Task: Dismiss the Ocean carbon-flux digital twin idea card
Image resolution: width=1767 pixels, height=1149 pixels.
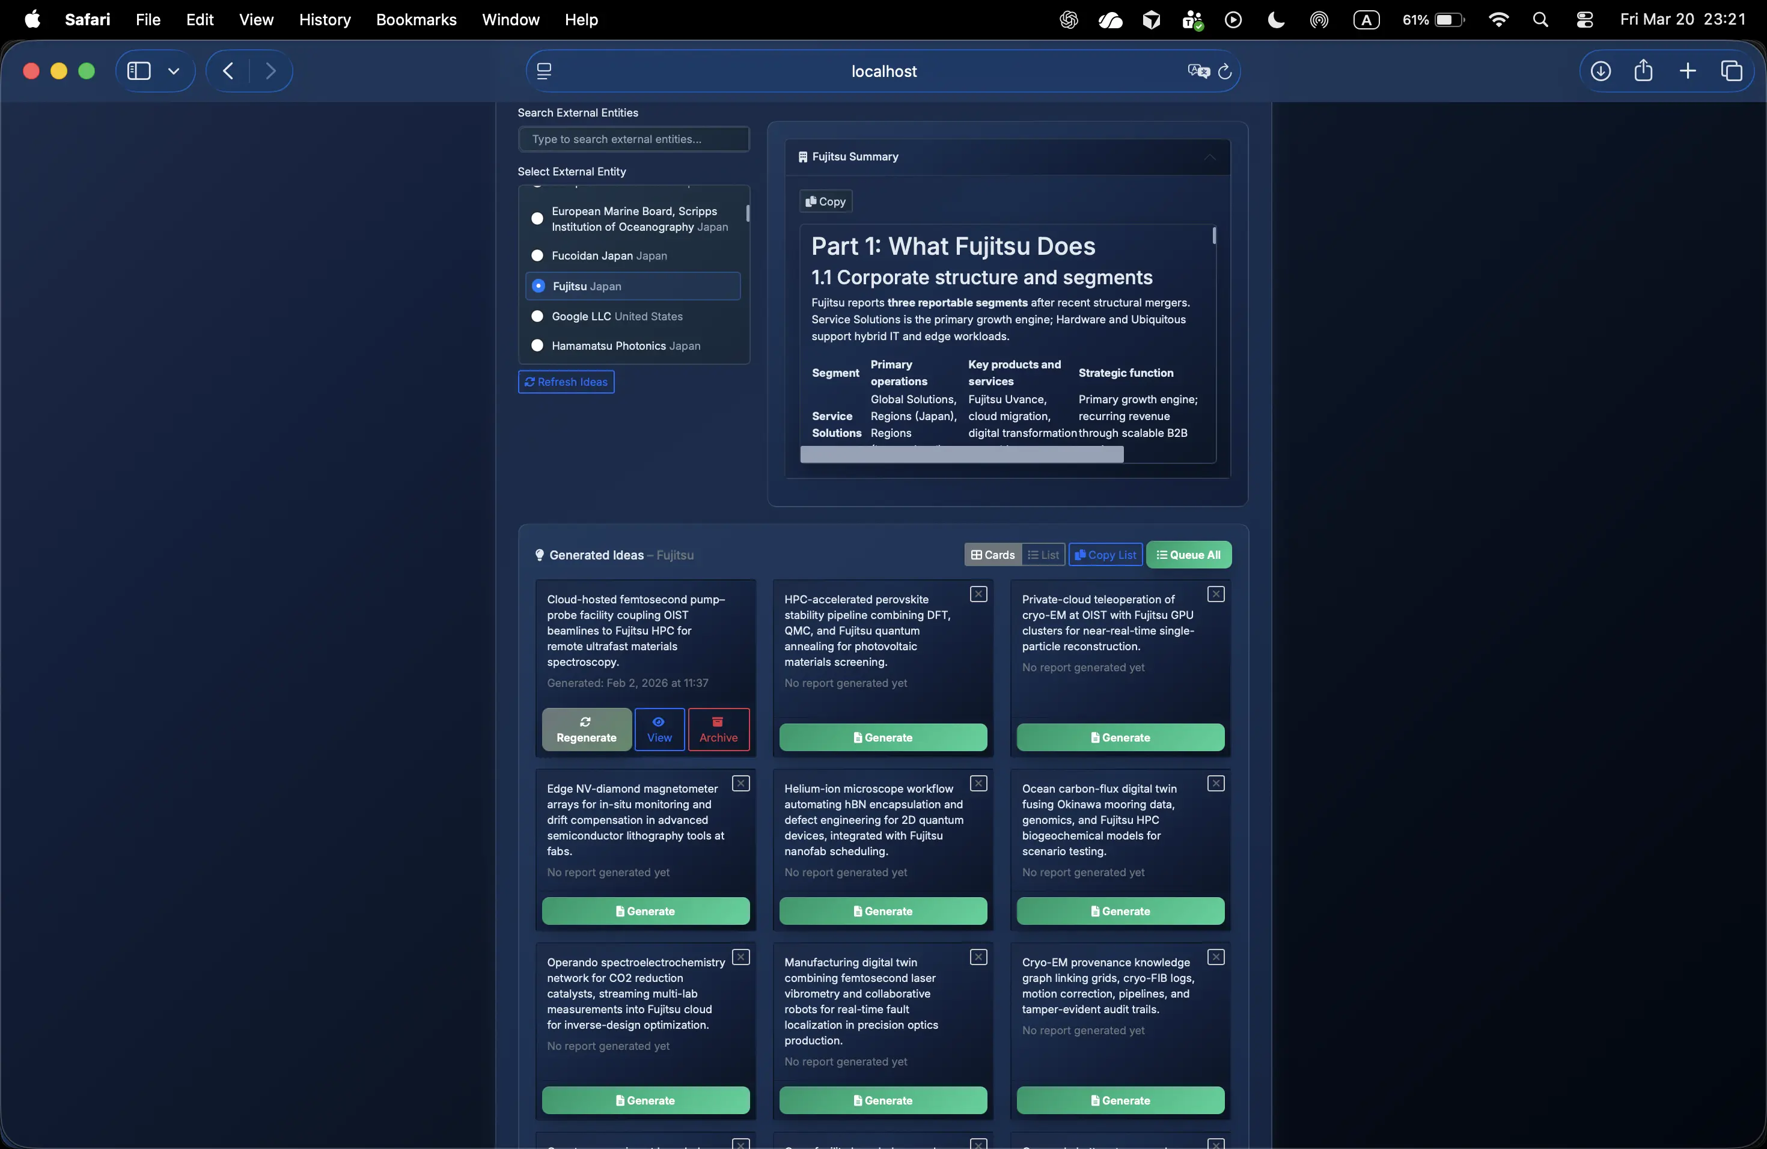Action: tap(1216, 783)
